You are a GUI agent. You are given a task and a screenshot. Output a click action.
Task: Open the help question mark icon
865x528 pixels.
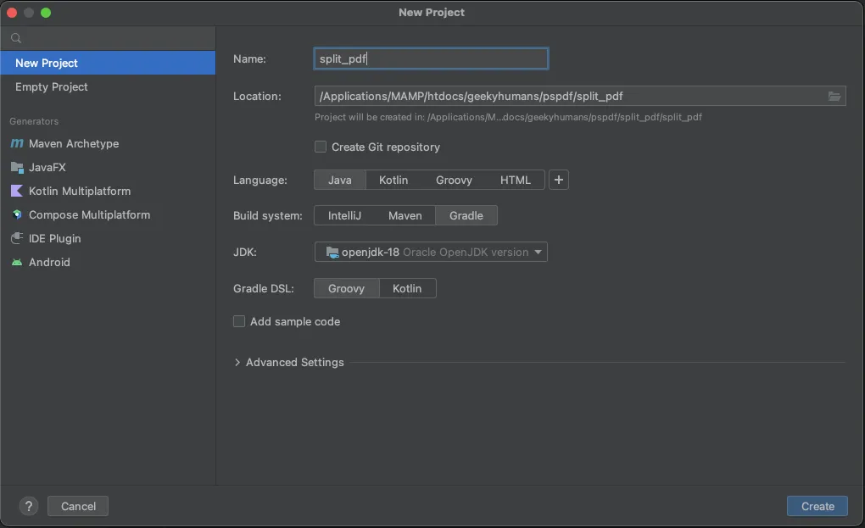(28, 506)
